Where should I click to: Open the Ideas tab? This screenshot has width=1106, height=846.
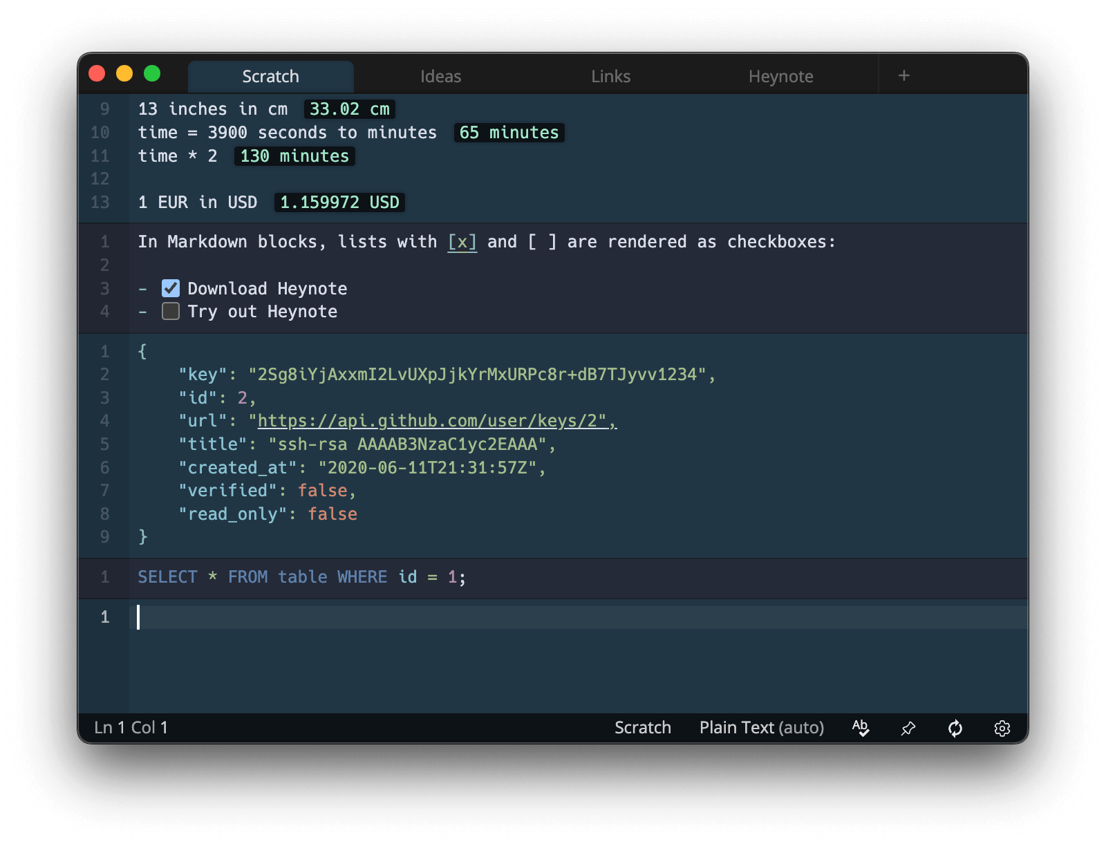440,76
